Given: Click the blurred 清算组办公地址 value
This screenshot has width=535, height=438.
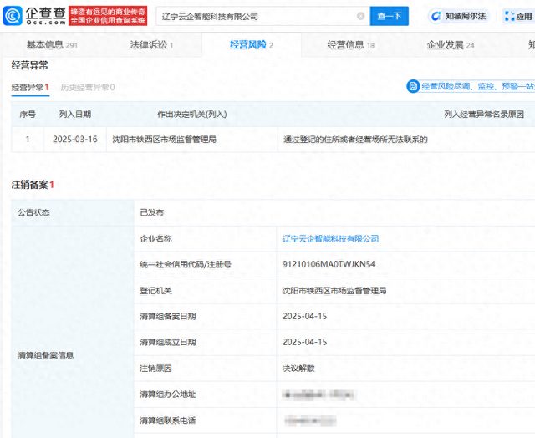Looking at the screenshot, I should pyautogui.click(x=319, y=395).
